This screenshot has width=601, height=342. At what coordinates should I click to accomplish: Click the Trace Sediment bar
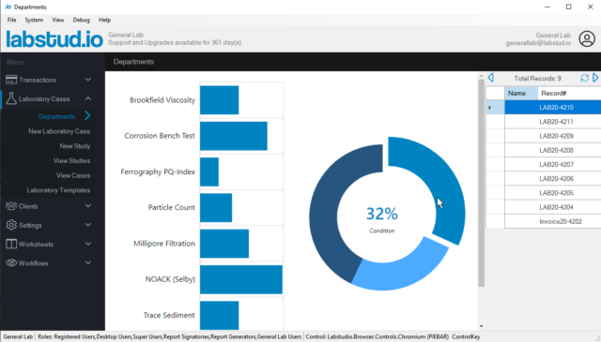pos(219,315)
